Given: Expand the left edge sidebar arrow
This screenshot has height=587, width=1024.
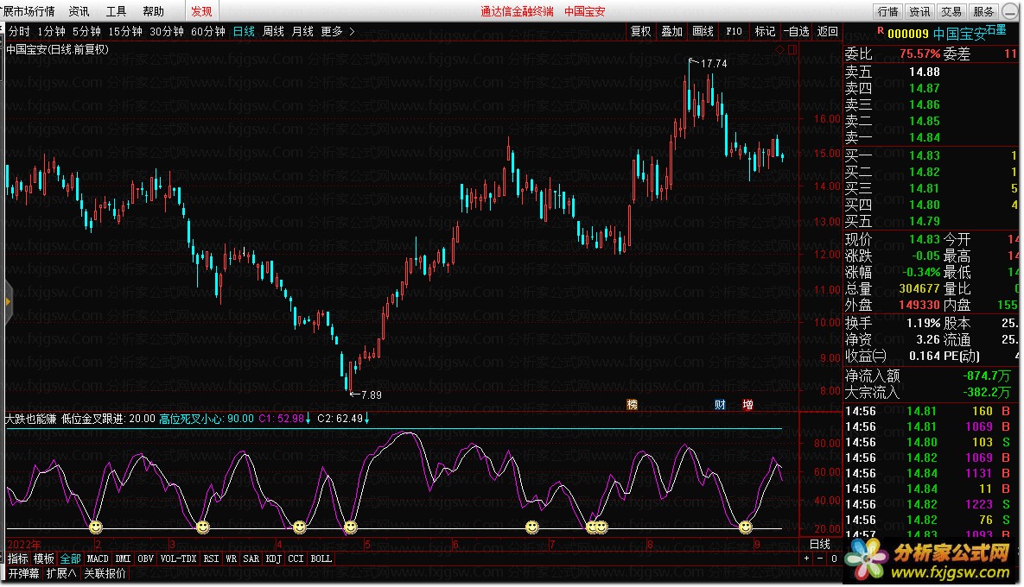Looking at the screenshot, I should pyautogui.click(x=8, y=302).
